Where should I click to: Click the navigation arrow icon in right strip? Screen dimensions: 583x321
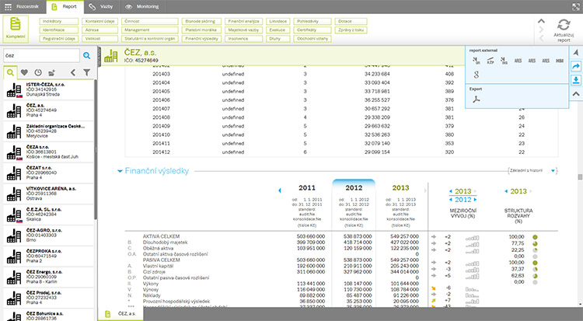pos(576,52)
